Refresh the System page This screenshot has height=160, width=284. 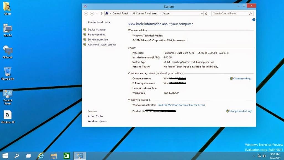click(206, 14)
